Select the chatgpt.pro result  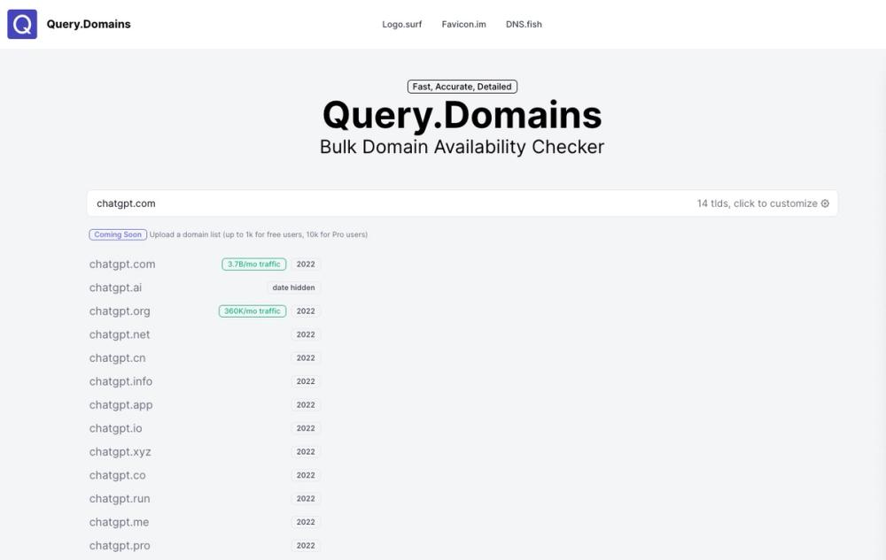click(x=120, y=546)
